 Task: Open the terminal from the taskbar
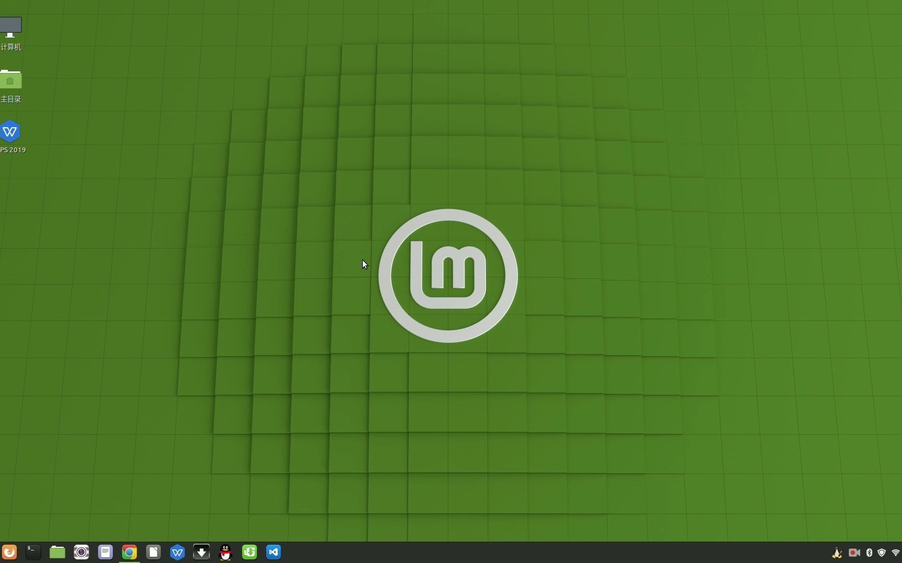click(x=32, y=552)
